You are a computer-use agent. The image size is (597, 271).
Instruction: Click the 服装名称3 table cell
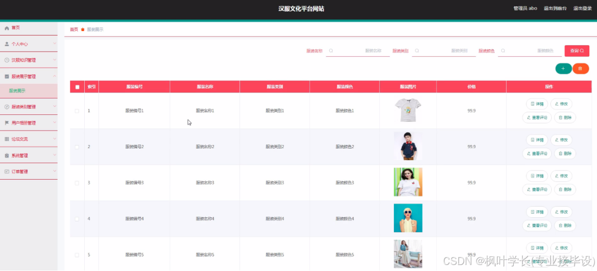[x=205, y=183]
